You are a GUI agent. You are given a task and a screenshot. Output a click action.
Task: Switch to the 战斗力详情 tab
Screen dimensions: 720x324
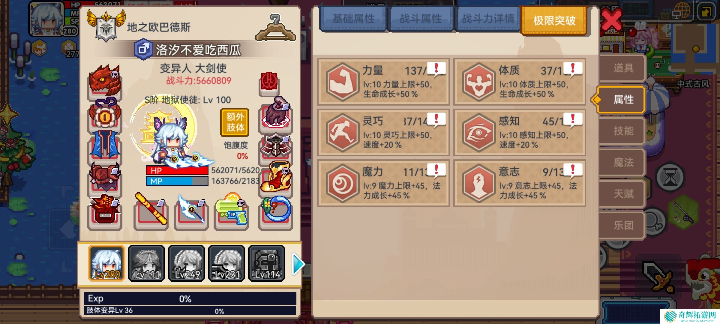pos(488,19)
